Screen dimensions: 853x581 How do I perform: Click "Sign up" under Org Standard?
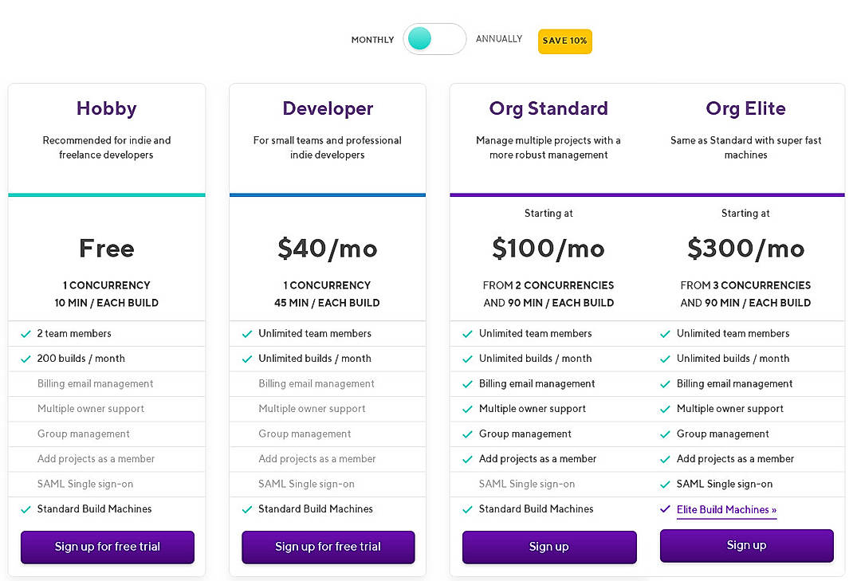click(x=548, y=548)
